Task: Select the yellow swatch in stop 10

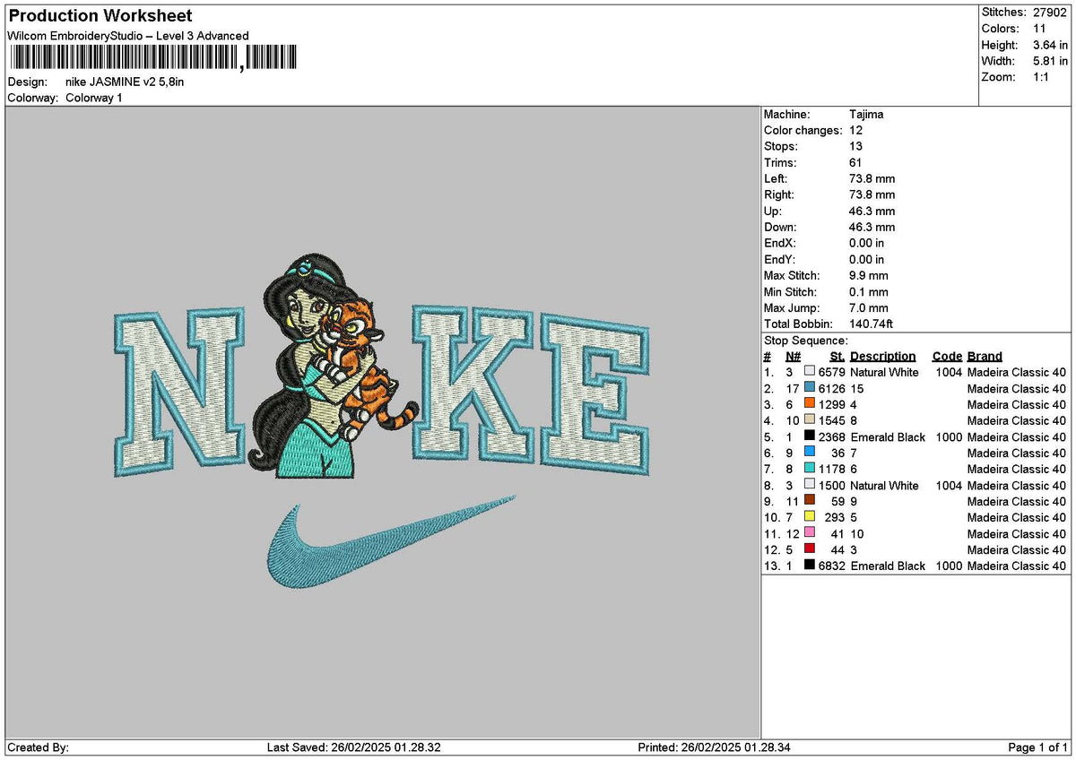Action: [x=809, y=518]
